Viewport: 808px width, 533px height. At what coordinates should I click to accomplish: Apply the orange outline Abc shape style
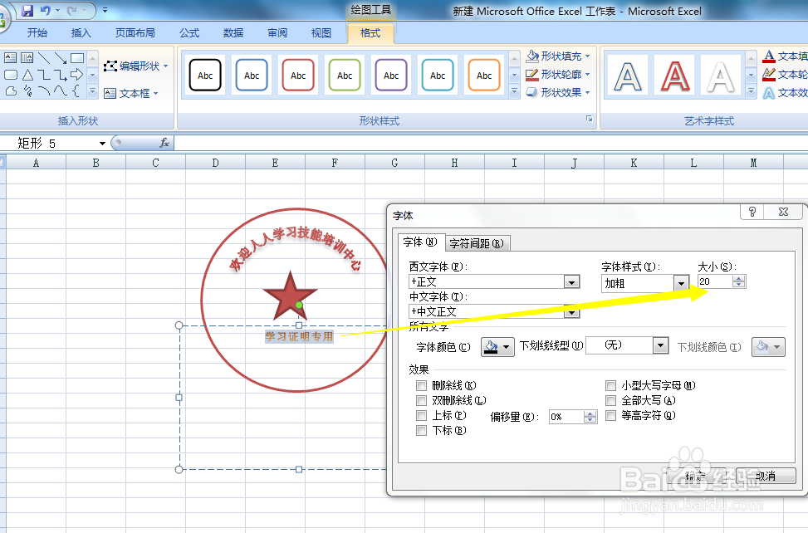(484, 75)
